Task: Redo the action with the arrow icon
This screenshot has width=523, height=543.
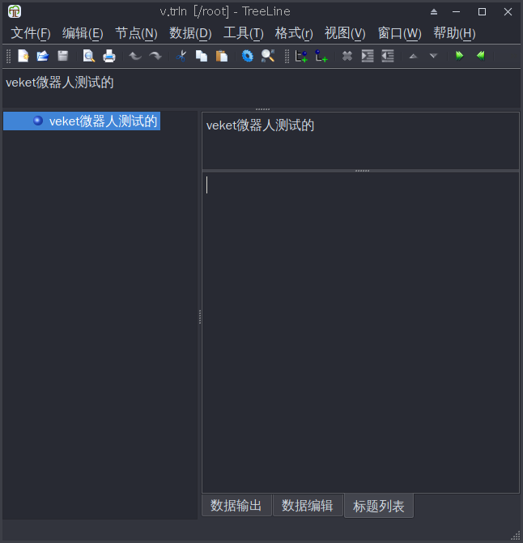Action: click(x=155, y=56)
